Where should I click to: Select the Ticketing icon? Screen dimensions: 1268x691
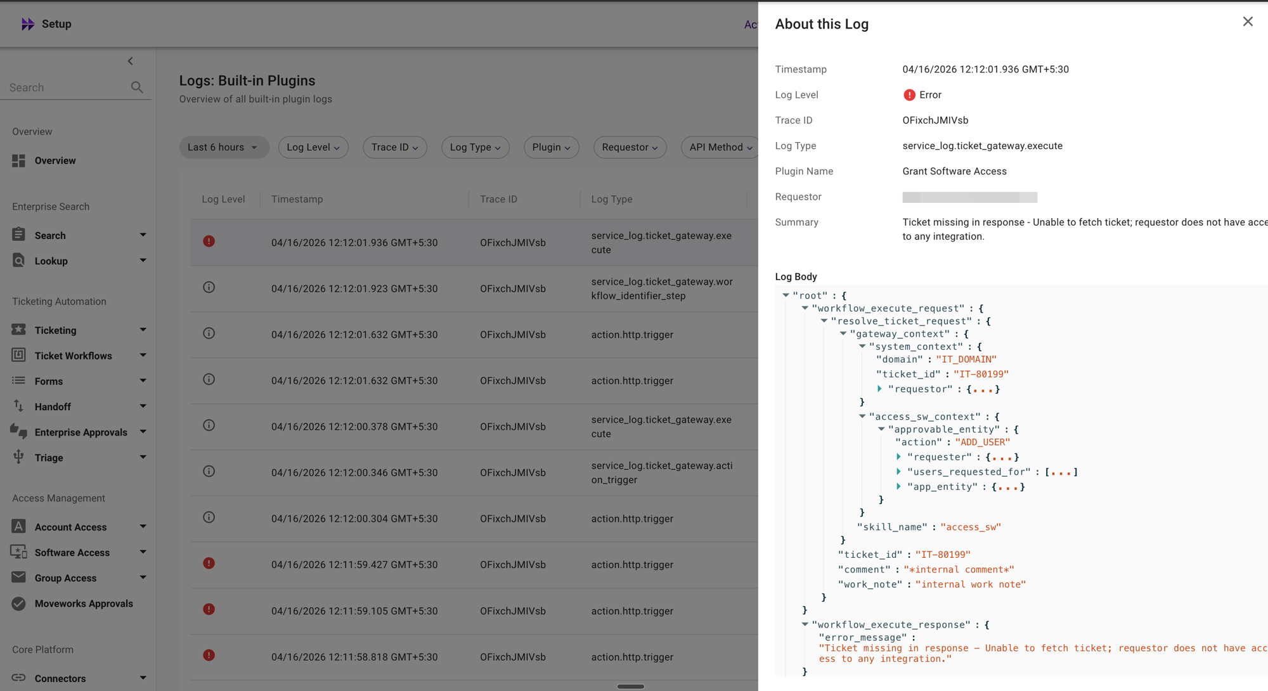click(x=20, y=330)
